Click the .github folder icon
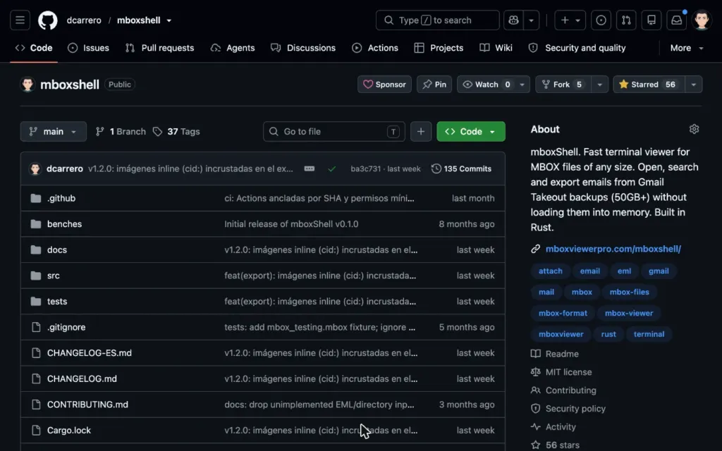The height and width of the screenshot is (451, 722). (x=35, y=198)
